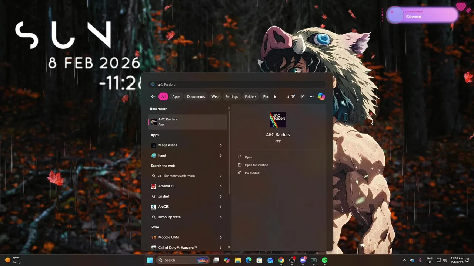Launch Microsoft Edge from taskbar
The image size is (474, 266).
tap(248, 260)
